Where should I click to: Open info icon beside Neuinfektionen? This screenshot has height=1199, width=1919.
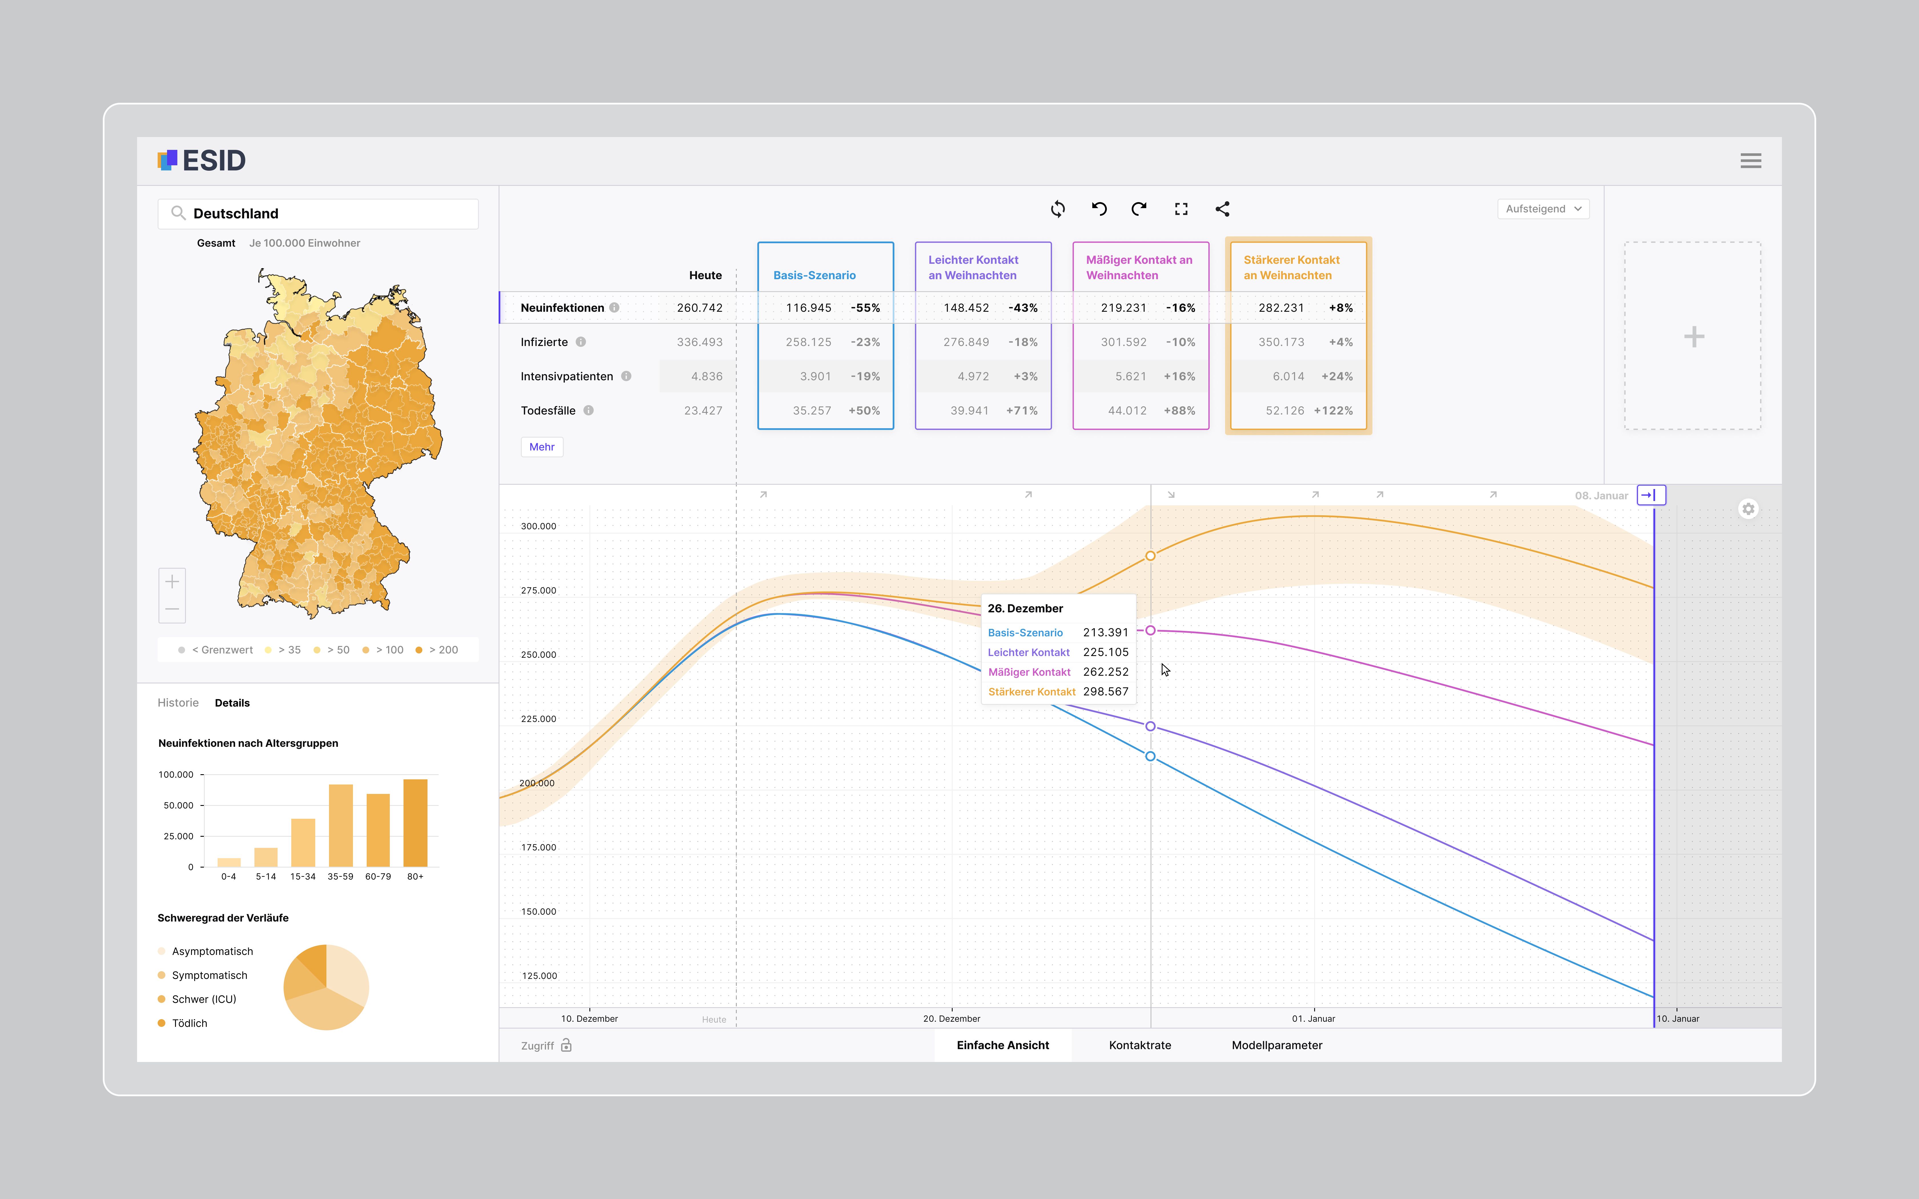(615, 308)
